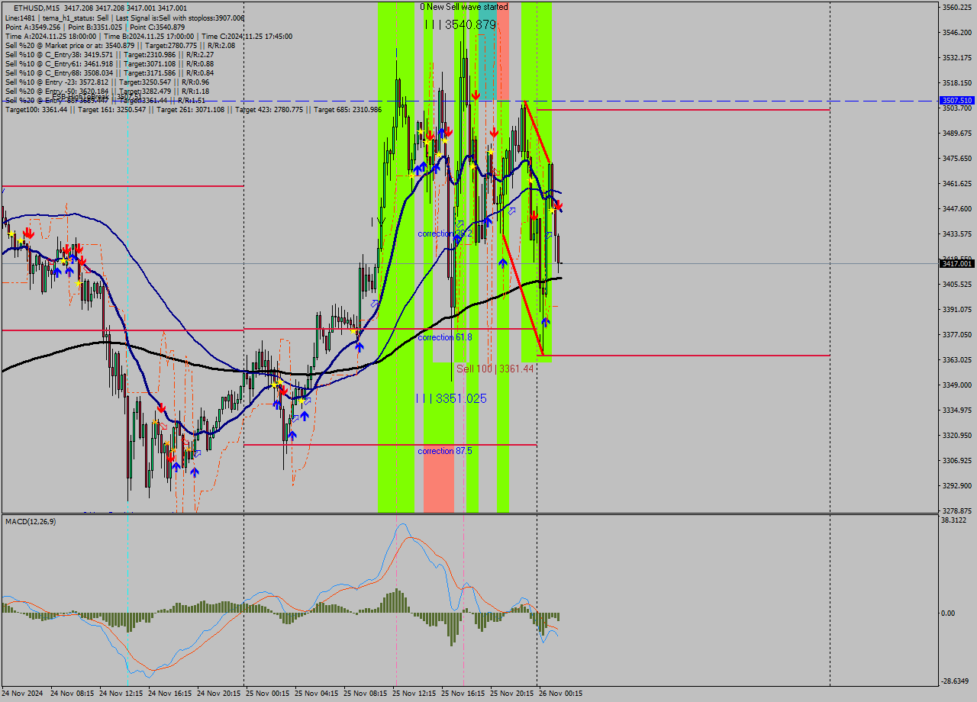The height and width of the screenshot is (702, 977).
Task: Click the hollow white arrow marker near recent candles
Action: [x=549, y=235]
